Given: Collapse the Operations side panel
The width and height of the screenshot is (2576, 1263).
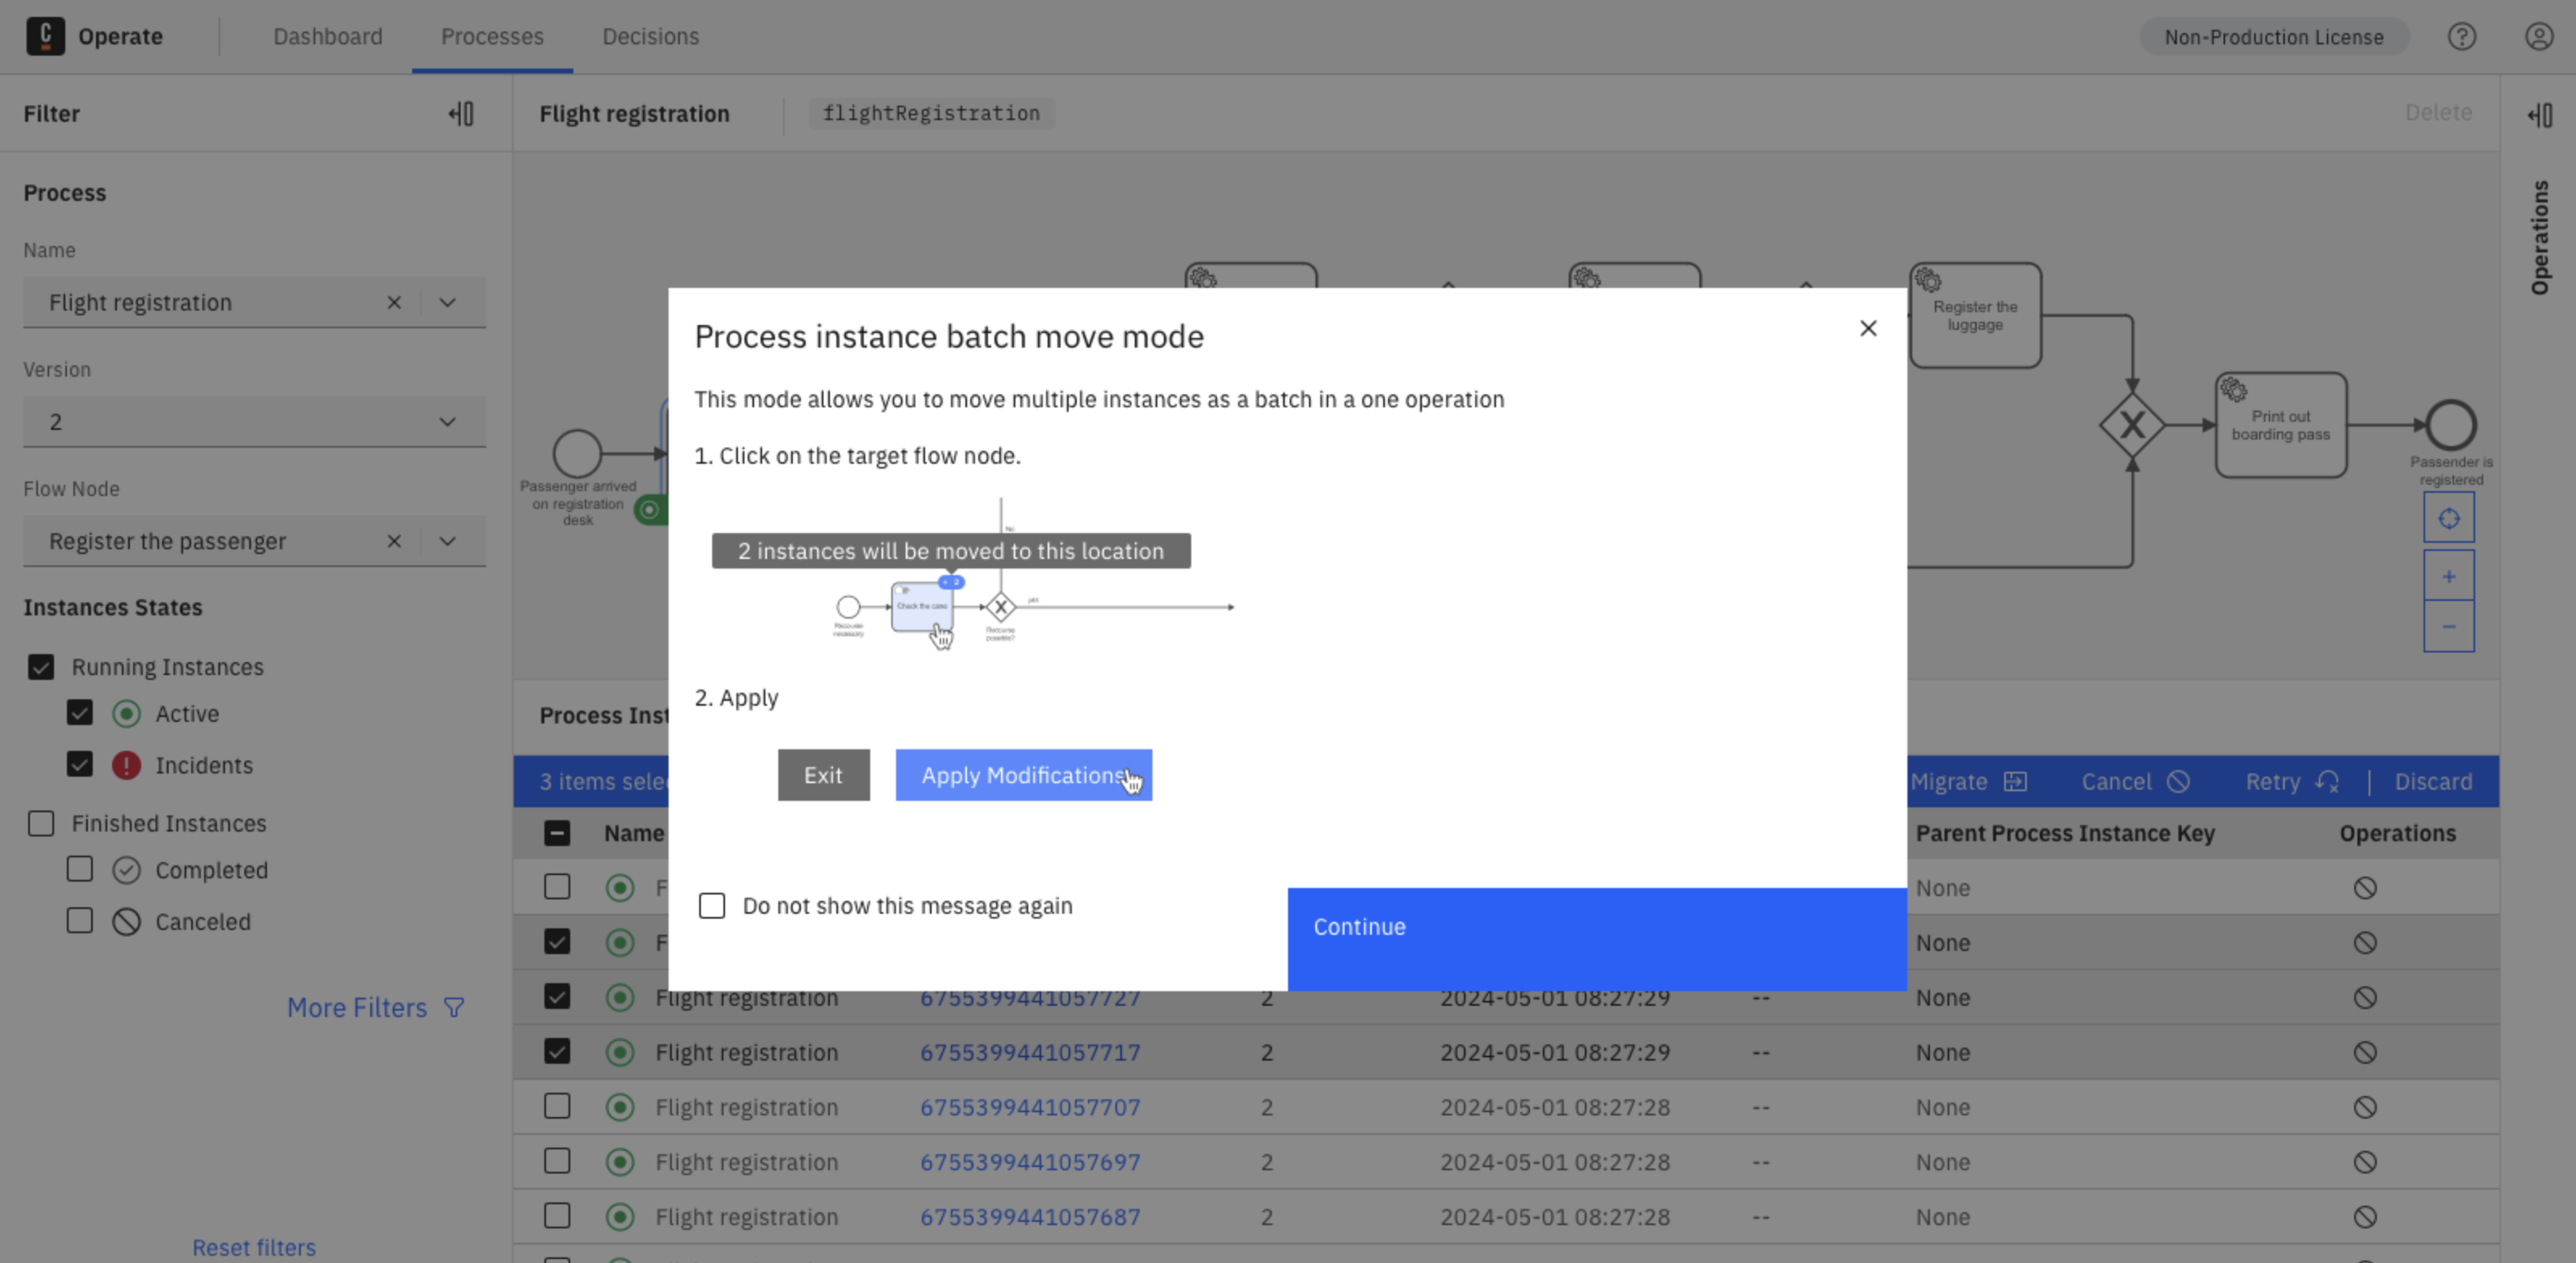Looking at the screenshot, I should coord(2541,116).
